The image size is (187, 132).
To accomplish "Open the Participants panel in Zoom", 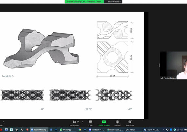I will click(x=74, y=123).
